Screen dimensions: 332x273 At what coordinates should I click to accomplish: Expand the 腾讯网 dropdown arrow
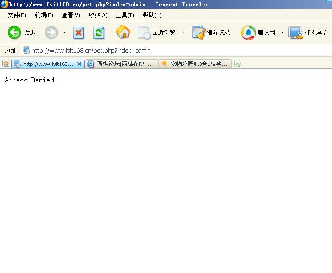click(282, 32)
